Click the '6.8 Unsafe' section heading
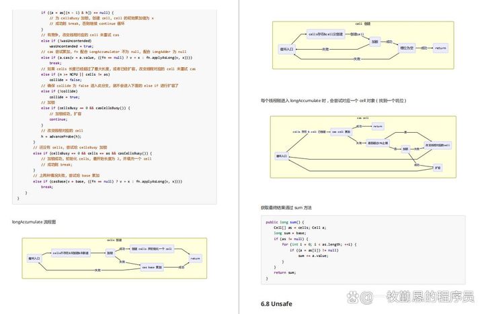The width and height of the screenshot is (484, 314). [x=276, y=304]
